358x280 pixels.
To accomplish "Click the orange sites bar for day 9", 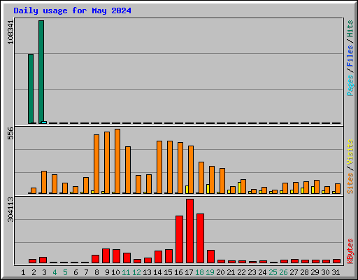I will pos(107,162).
